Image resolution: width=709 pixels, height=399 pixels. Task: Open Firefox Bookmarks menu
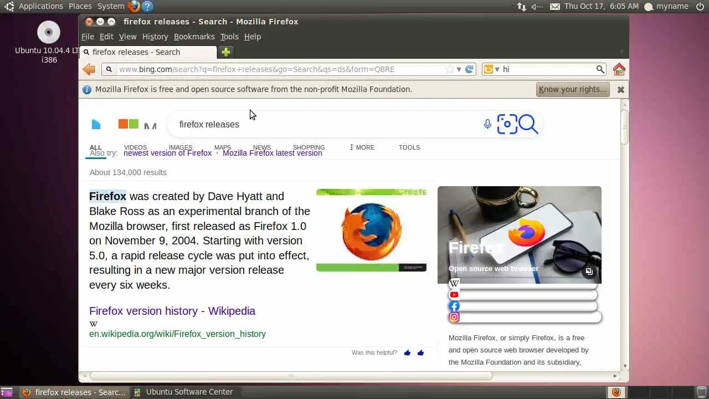(194, 37)
